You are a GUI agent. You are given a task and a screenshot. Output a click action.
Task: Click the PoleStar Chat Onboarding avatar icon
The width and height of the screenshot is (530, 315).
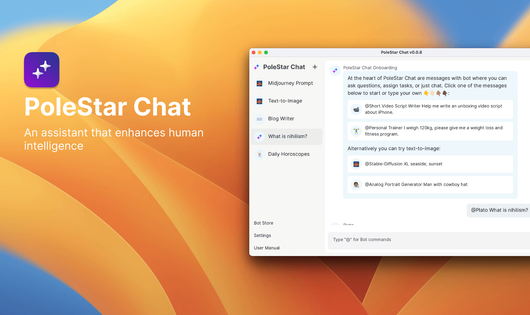tap(335, 71)
